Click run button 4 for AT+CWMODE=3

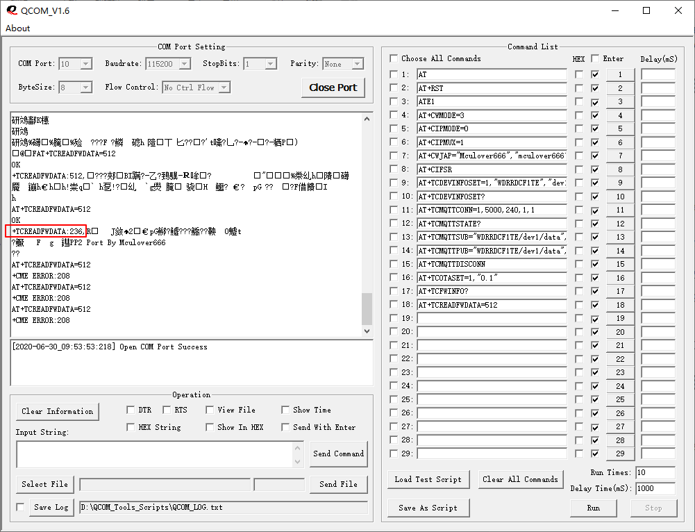point(620,115)
